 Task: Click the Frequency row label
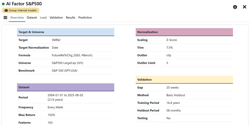coord(26,107)
